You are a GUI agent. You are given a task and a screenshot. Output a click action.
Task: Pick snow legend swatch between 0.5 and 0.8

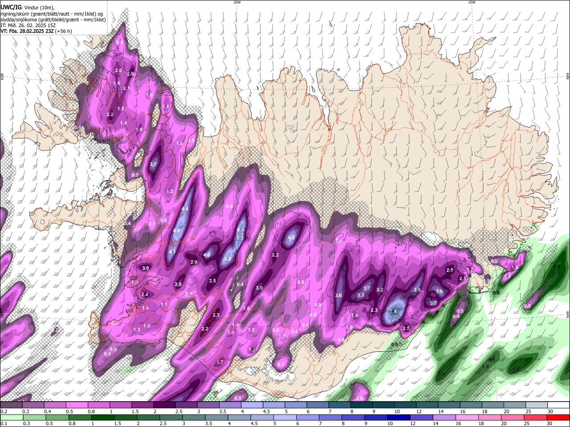(77, 405)
